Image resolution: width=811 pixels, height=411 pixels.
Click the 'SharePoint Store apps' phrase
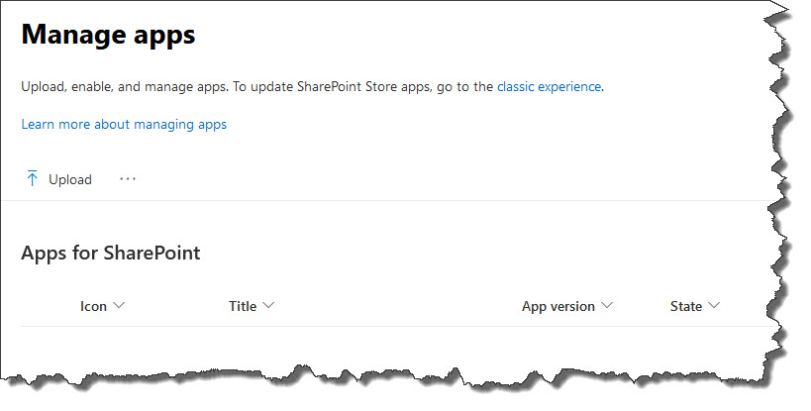pyautogui.click(x=364, y=86)
